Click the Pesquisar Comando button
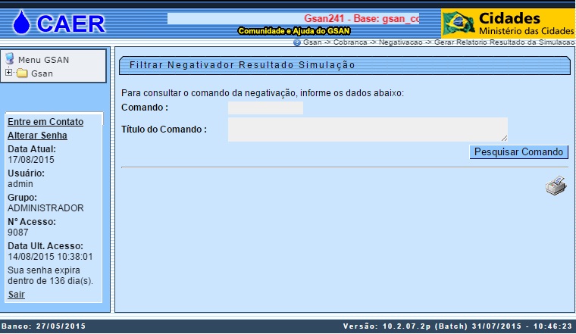The height and width of the screenshot is (334, 576). pyautogui.click(x=518, y=152)
